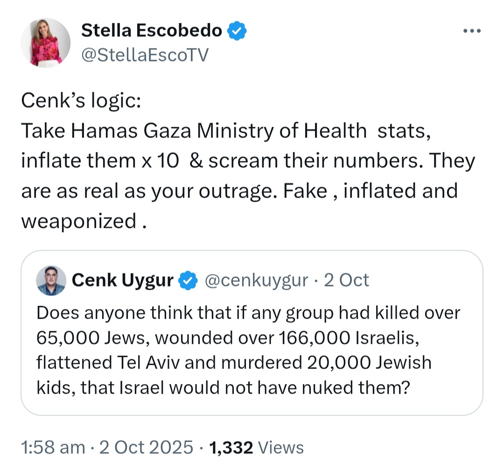
Task: Click the 1,332 Views count
Action: 256,448
